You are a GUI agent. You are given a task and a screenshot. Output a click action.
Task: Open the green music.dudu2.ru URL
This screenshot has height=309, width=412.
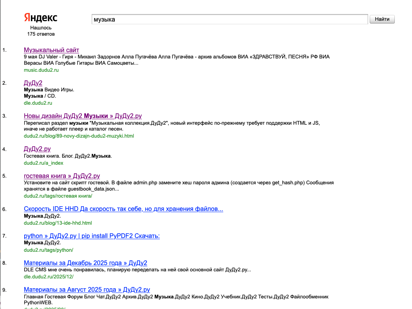pyautogui.click(x=41, y=70)
